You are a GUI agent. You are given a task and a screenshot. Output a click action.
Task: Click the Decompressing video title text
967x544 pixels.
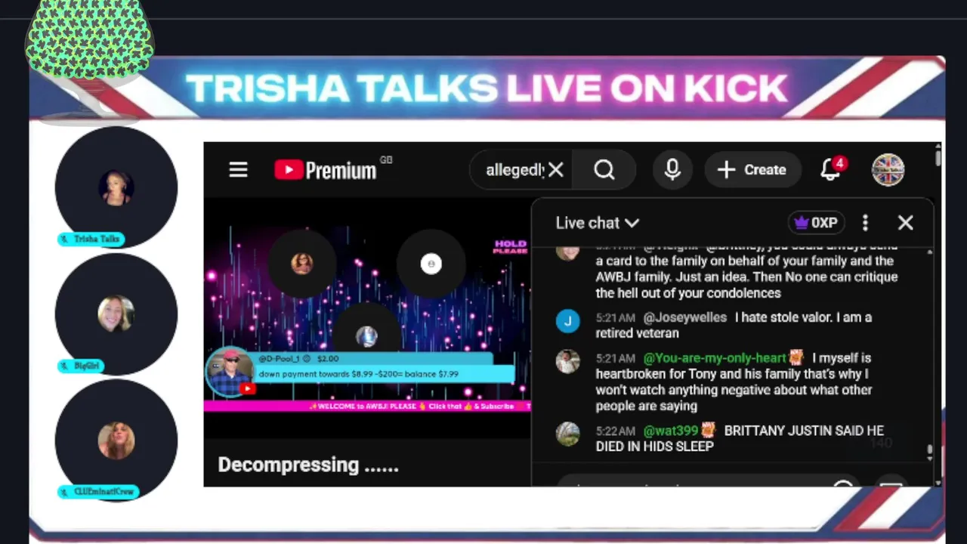[x=308, y=465]
